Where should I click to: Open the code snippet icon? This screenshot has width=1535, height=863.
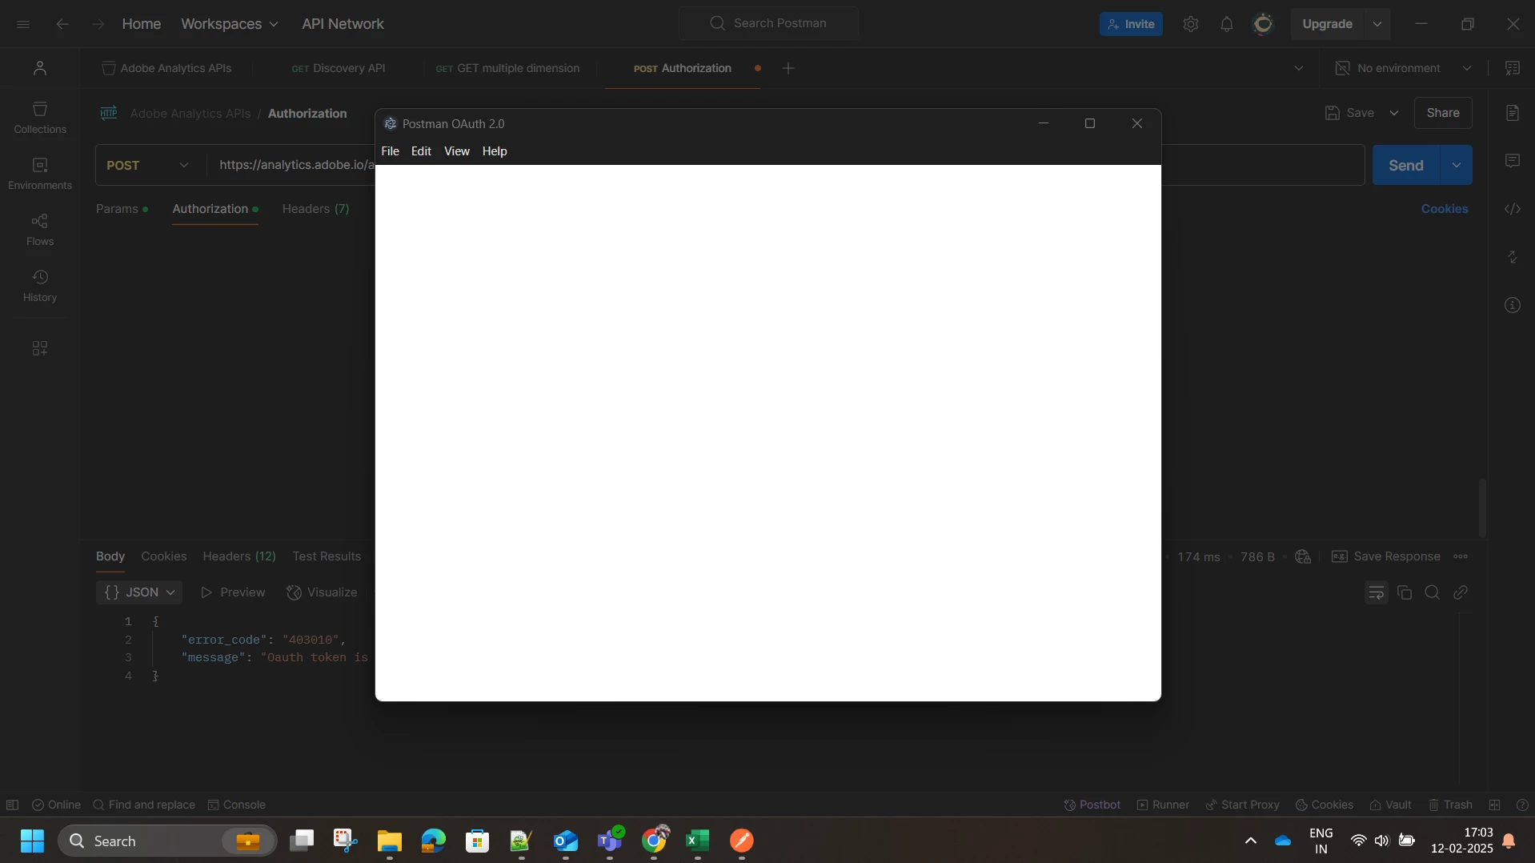tap(1513, 209)
